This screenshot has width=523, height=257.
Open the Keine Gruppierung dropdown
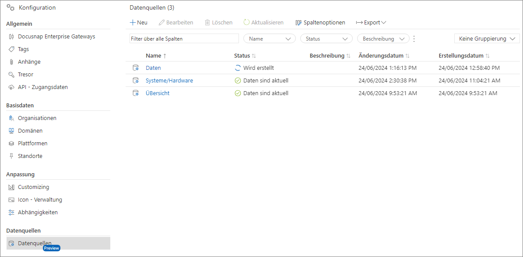click(486, 39)
